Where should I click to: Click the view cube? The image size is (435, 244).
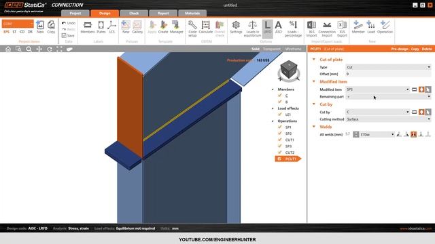[x=289, y=68]
